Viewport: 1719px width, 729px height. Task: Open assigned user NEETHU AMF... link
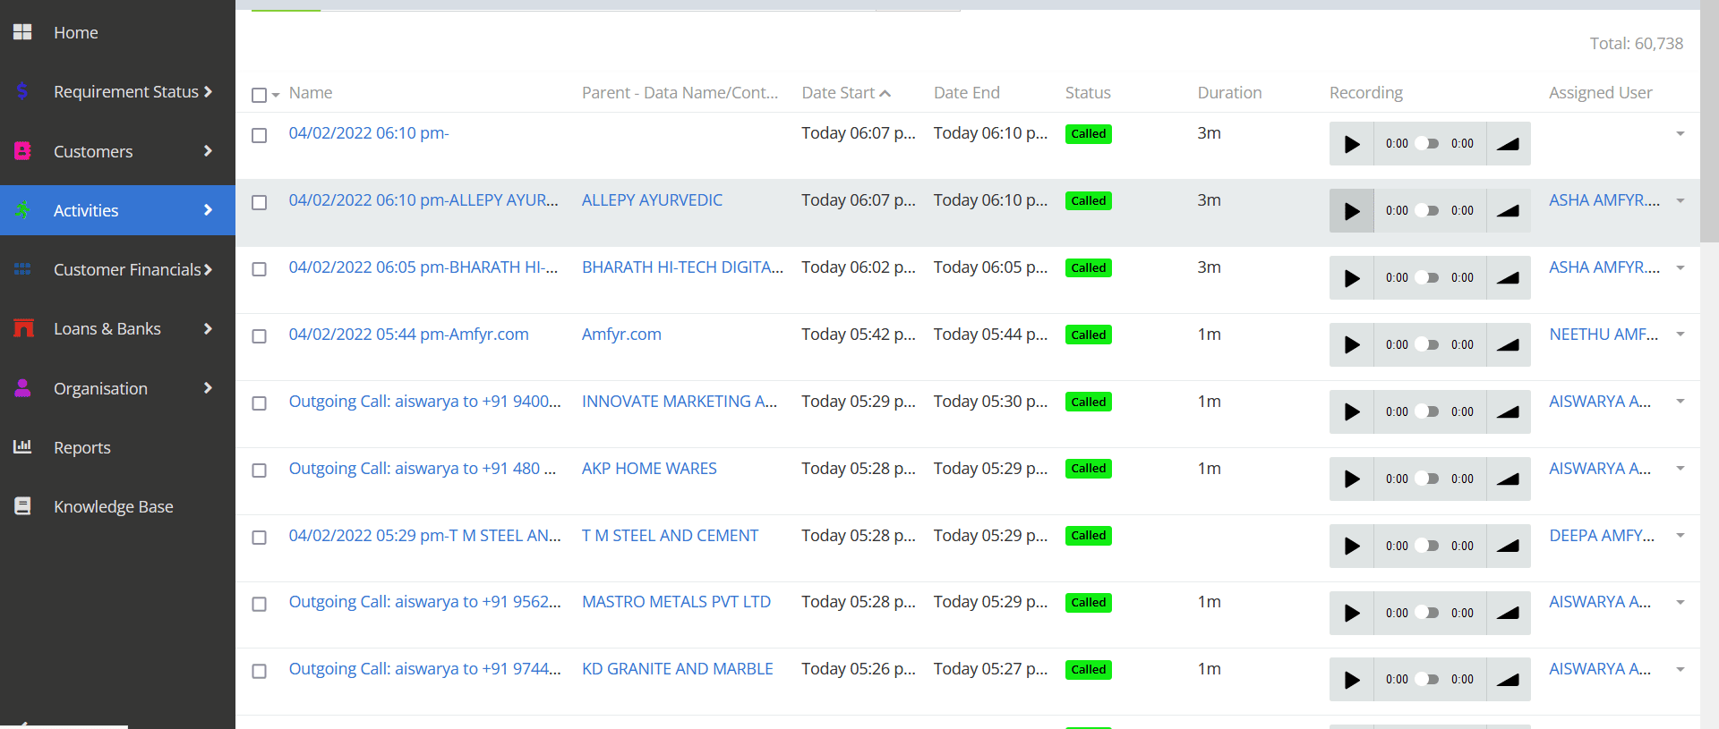(1604, 335)
